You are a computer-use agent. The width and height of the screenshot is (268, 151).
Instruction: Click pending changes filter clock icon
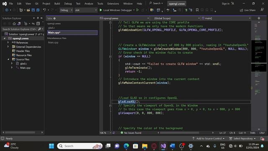click(x=26, y=23)
